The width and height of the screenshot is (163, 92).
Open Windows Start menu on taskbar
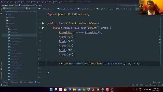click(x=51, y=89)
